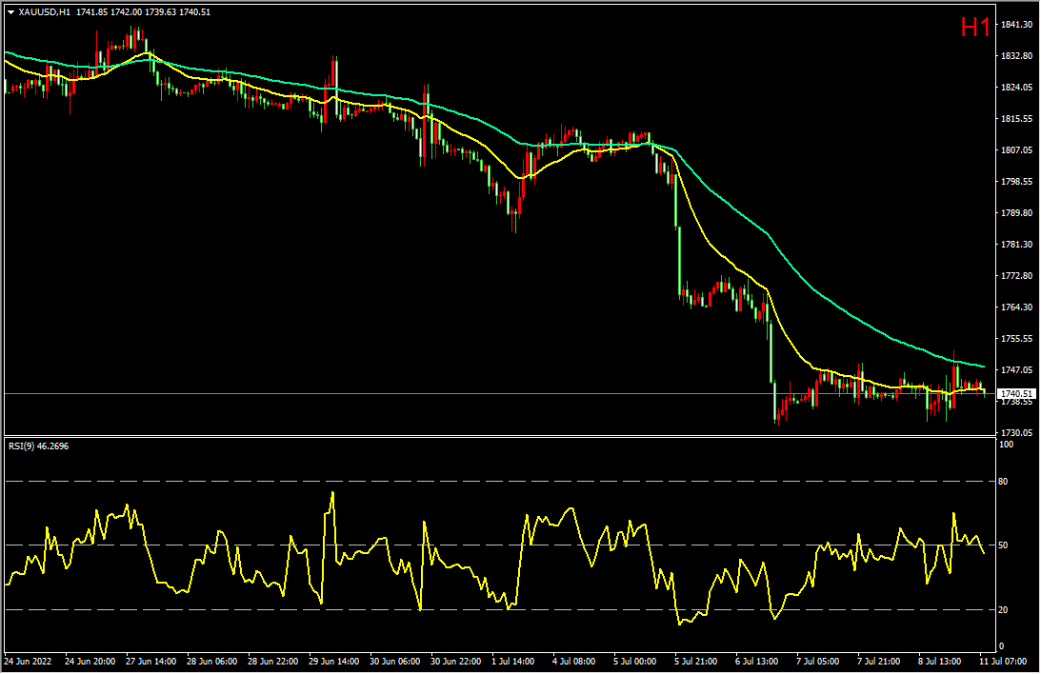Click the RSI level 80 label
This screenshot has width=1041, height=674.
1003,482
